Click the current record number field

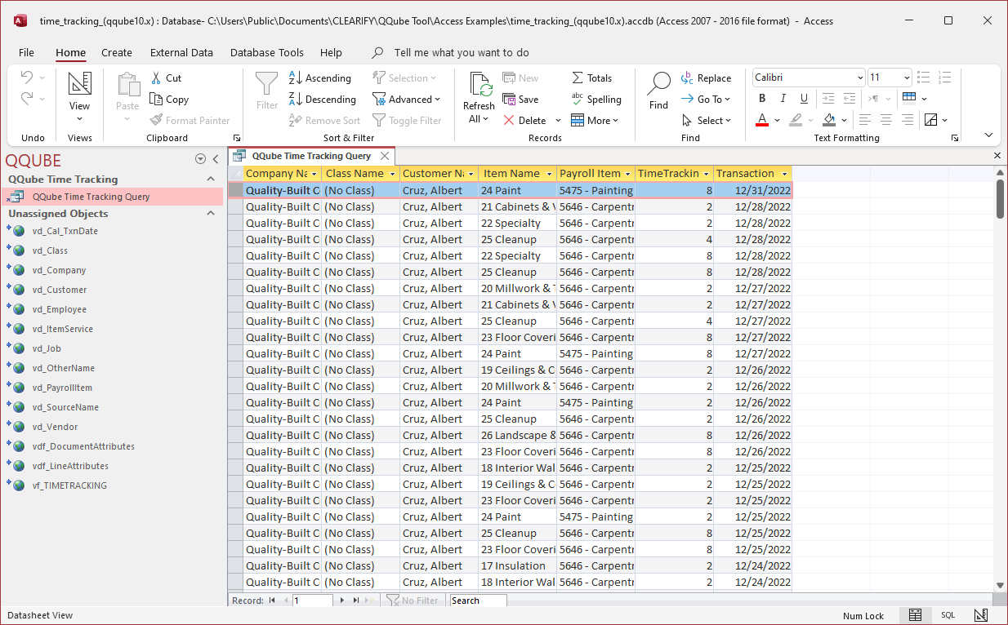[x=313, y=601]
